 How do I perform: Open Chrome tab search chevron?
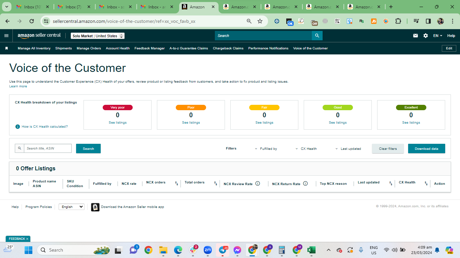[7, 7]
